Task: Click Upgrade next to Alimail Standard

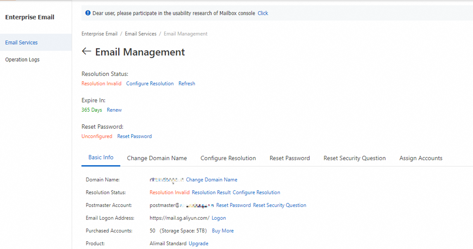Action: click(198, 243)
